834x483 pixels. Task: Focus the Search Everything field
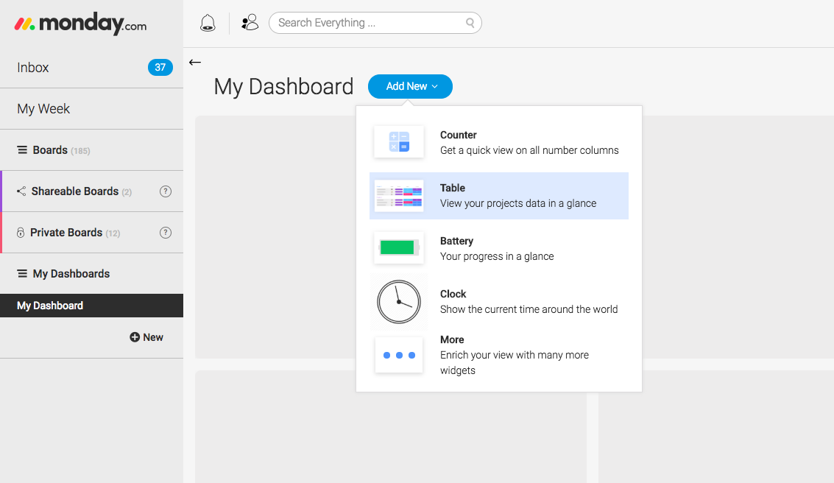click(375, 23)
